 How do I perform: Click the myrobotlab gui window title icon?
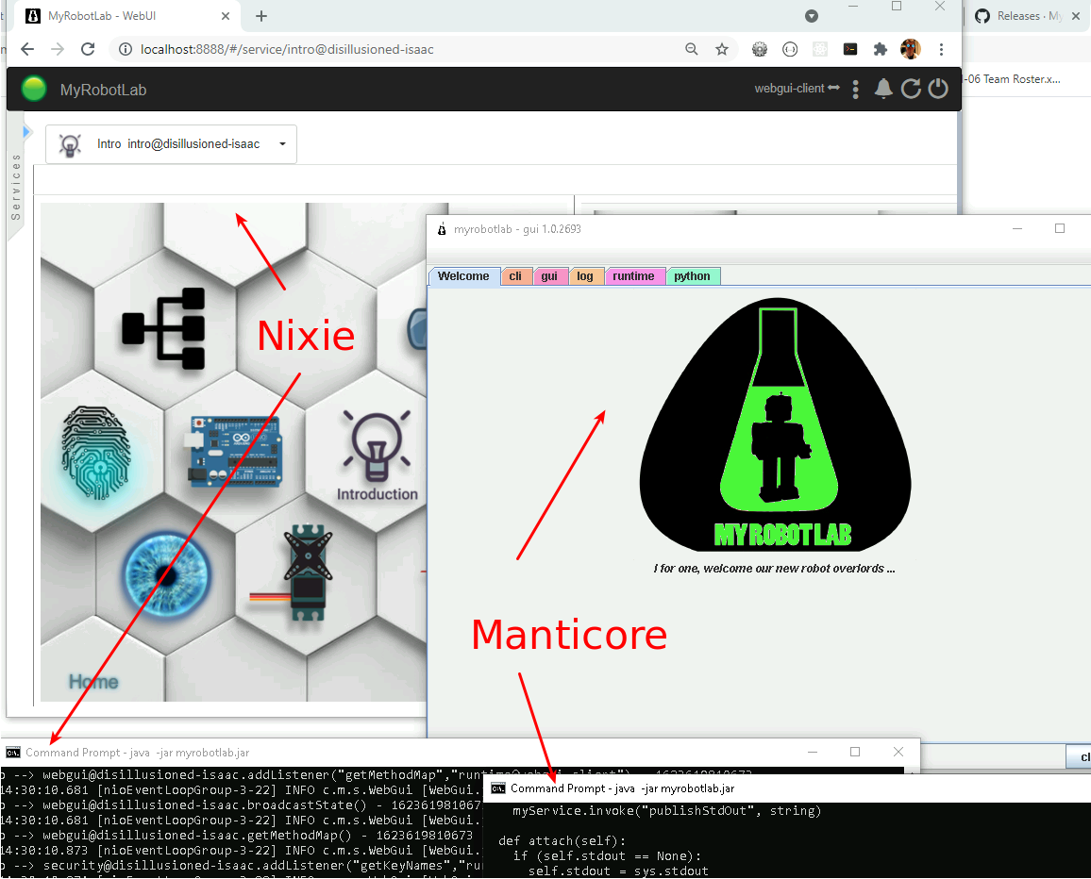(442, 229)
